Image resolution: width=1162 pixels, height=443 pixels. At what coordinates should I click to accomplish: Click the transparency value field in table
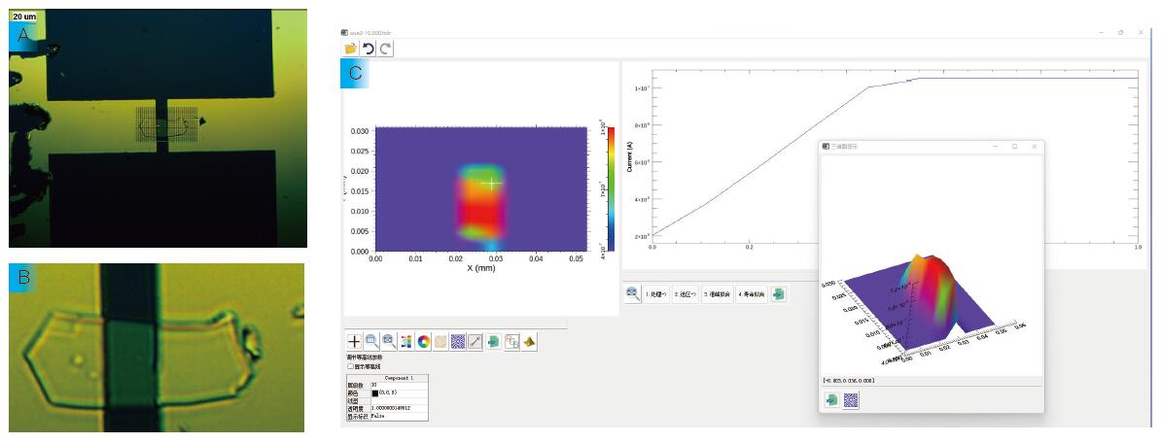coord(397,408)
